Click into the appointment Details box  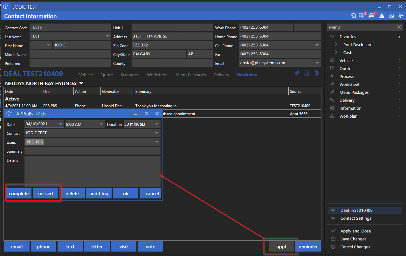93,171
